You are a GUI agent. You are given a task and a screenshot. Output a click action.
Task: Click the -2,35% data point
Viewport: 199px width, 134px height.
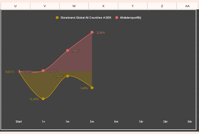(x=43, y=99)
